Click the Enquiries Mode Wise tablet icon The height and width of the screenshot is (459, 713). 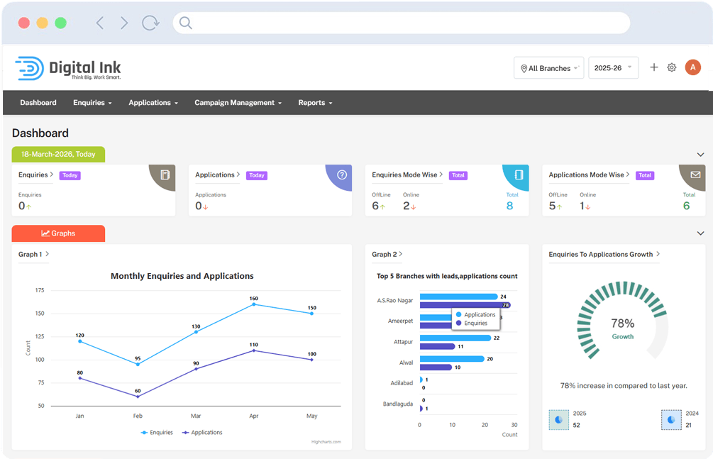[x=519, y=175]
